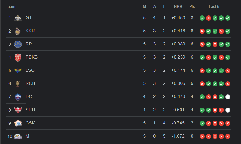Open the Mumbai Indians logo
The height and width of the screenshot is (144, 241).
coord(18,136)
